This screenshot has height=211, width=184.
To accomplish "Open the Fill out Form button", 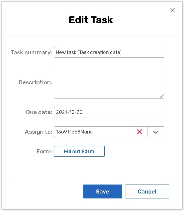I will [79, 151].
